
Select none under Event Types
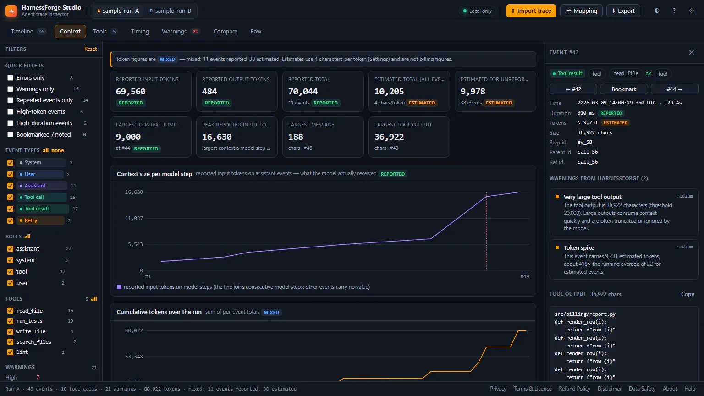pos(58,150)
